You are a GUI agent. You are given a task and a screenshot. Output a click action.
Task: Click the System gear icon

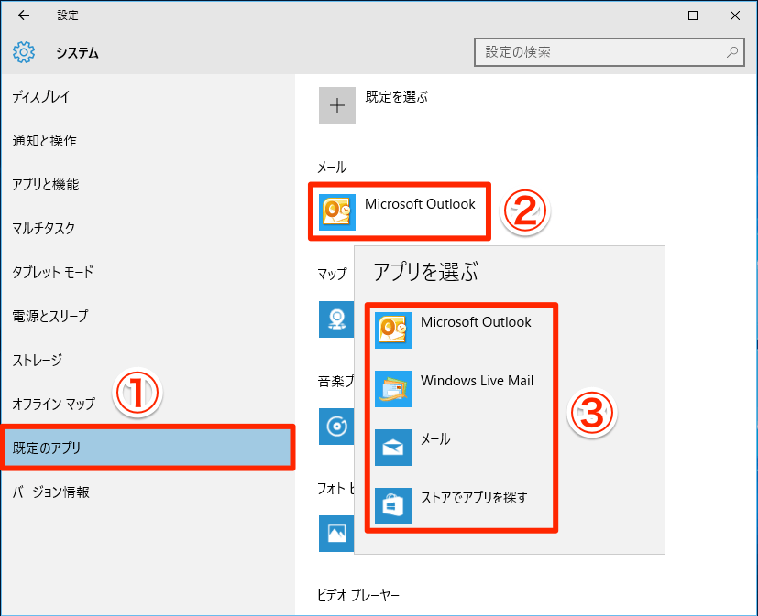click(24, 52)
